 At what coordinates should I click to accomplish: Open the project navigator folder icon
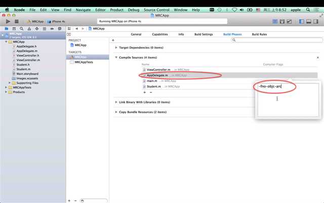[x=7, y=28]
